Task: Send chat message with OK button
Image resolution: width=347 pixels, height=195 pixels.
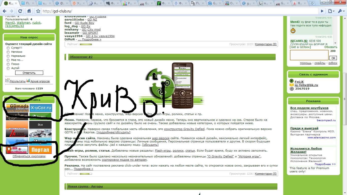Action: (333, 58)
